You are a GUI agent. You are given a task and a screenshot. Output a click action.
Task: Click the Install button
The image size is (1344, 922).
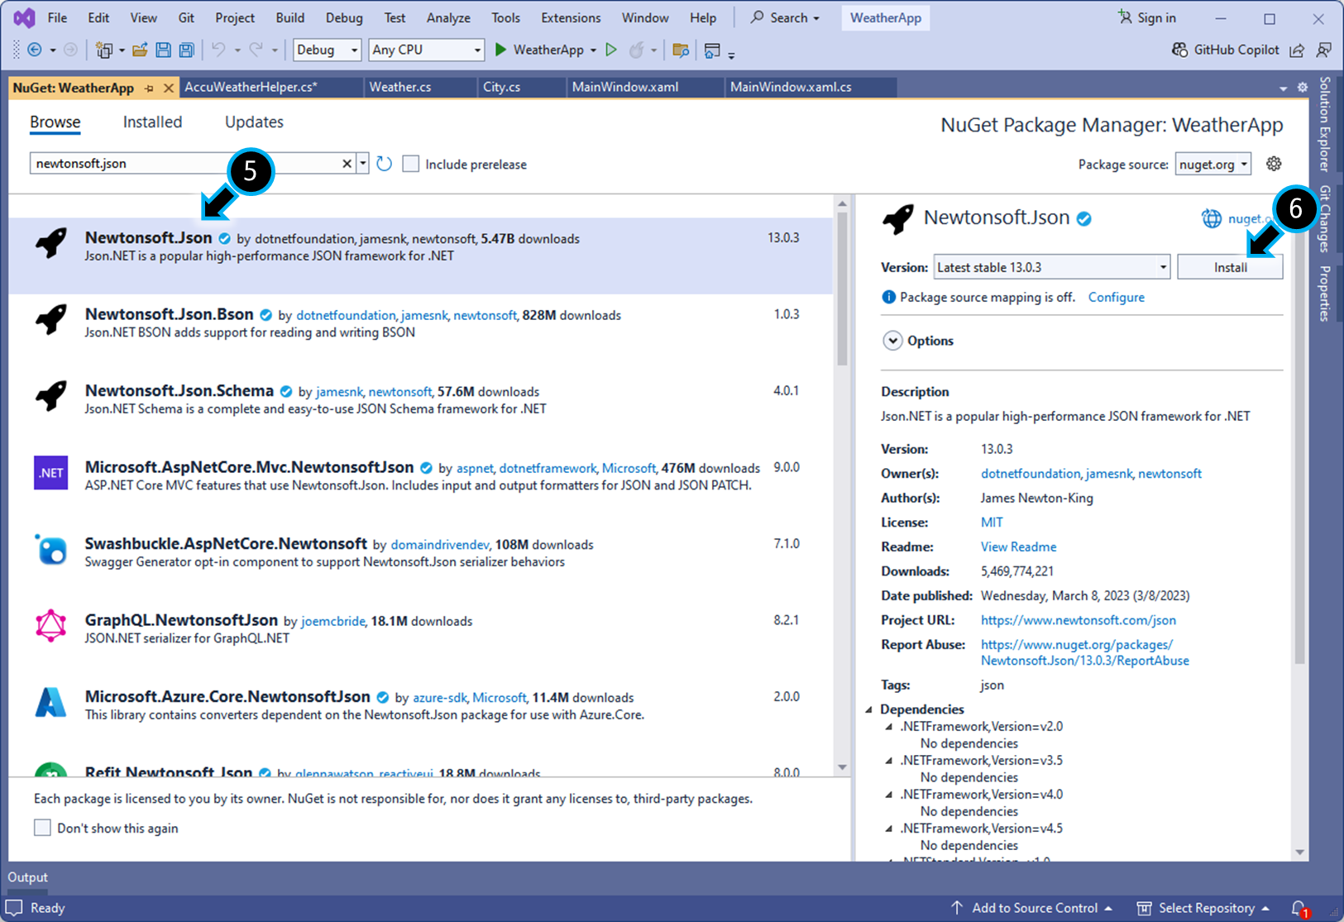coord(1230,267)
